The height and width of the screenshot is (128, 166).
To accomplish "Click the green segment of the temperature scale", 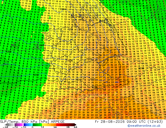I will click(37, 125).
